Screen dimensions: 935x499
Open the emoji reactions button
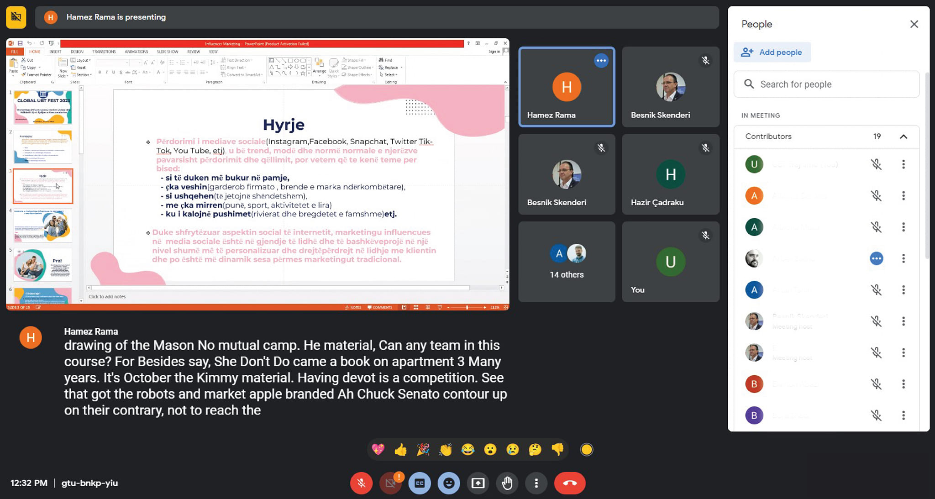(x=448, y=483)
